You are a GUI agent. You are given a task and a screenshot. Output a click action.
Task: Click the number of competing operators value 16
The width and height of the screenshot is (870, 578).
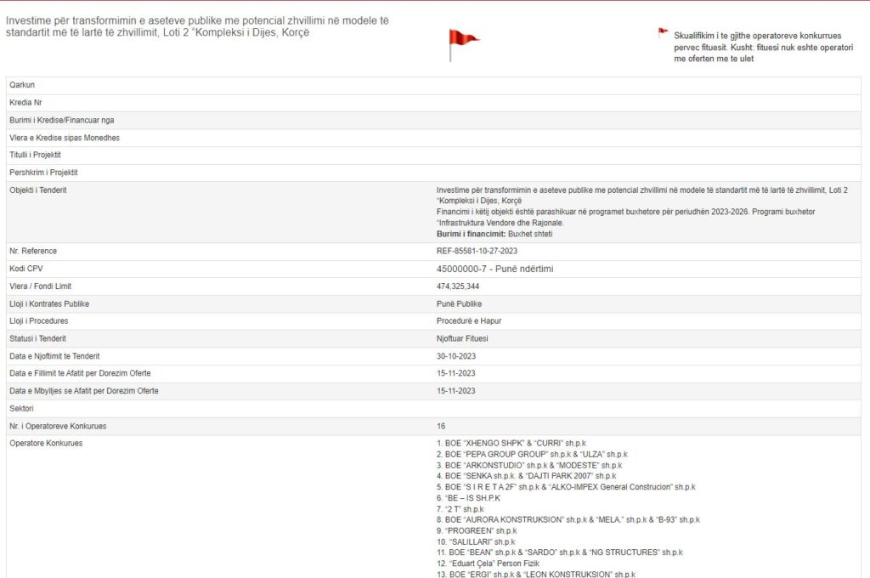tap(441, 426)
